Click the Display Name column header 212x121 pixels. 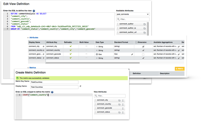[37, 42]
